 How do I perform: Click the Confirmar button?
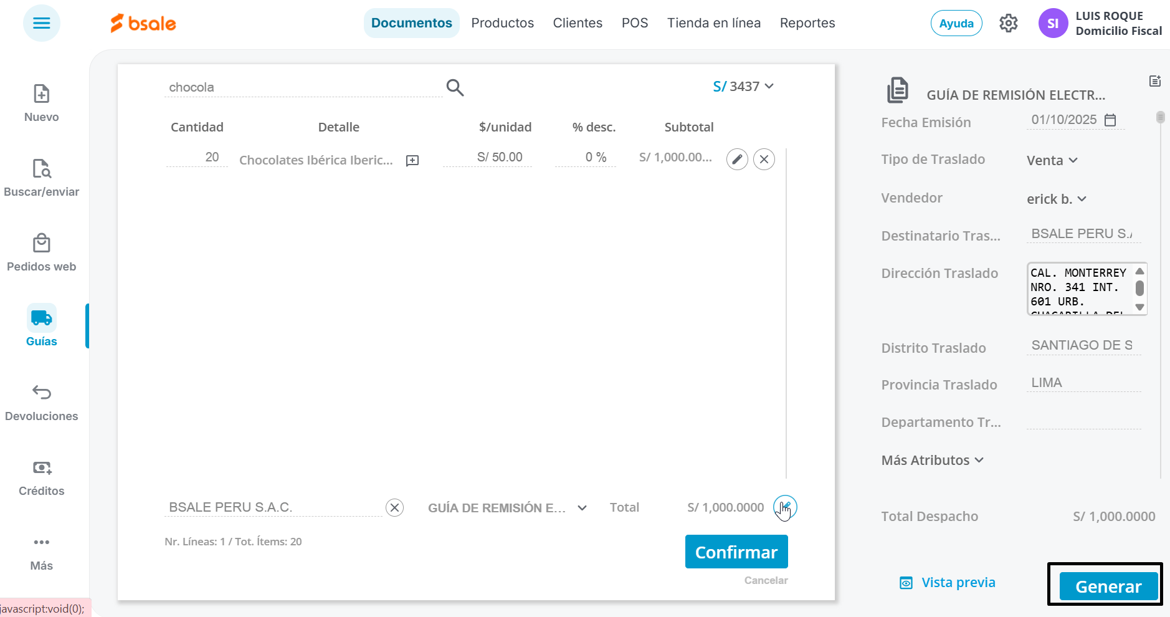click(x=736, y=552)
